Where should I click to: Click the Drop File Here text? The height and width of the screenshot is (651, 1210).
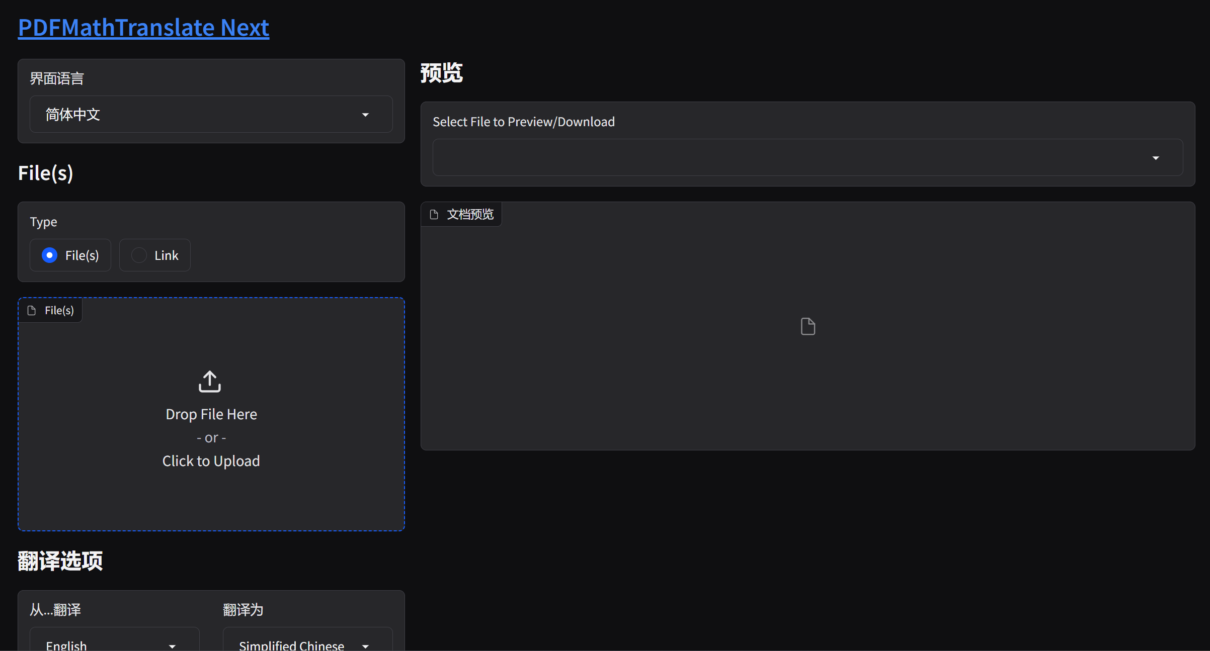tap(211, 414)
